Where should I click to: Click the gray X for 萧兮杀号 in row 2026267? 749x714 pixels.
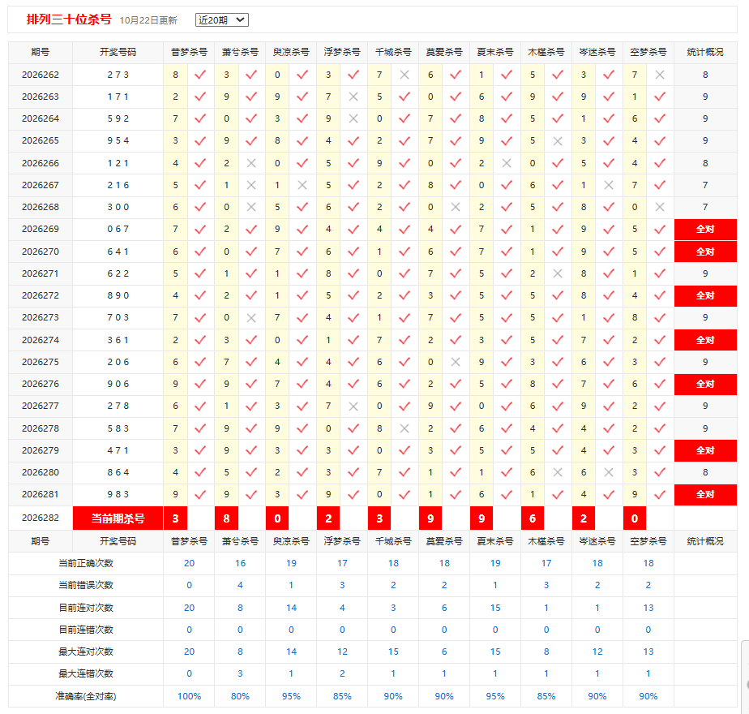(251, 185)
